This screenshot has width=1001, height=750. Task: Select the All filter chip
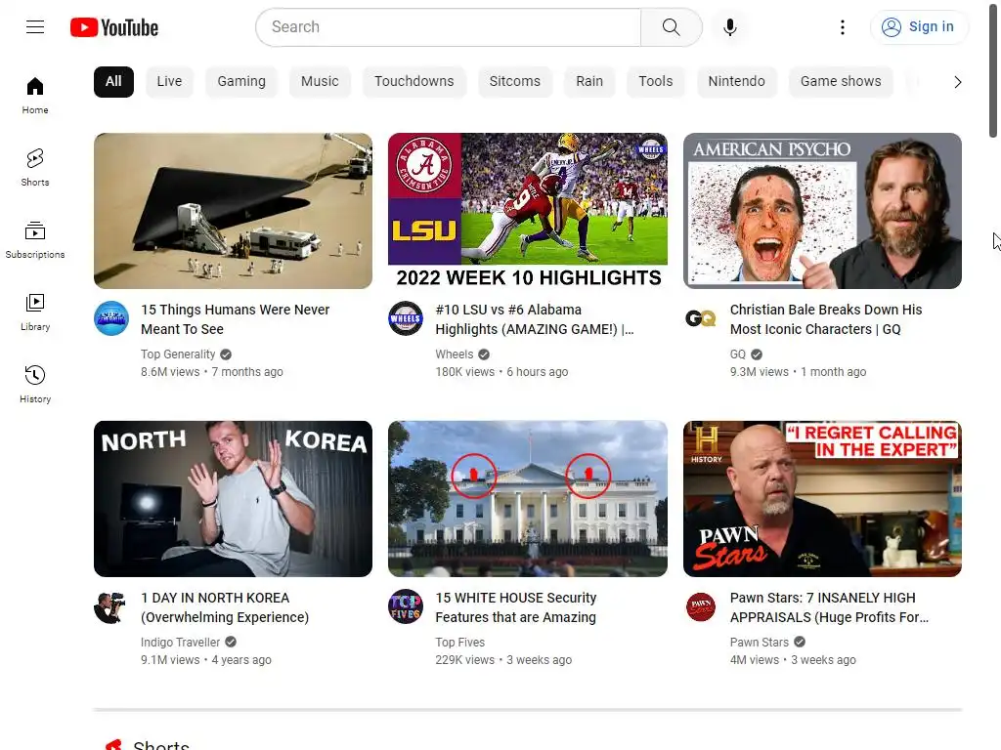[113, 82]
